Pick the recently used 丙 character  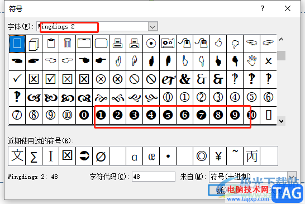point(252,156)
